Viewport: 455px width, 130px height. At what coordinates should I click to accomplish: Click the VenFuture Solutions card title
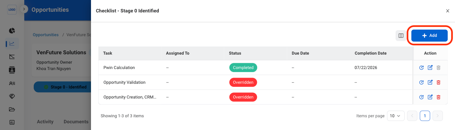coord(61,53)
